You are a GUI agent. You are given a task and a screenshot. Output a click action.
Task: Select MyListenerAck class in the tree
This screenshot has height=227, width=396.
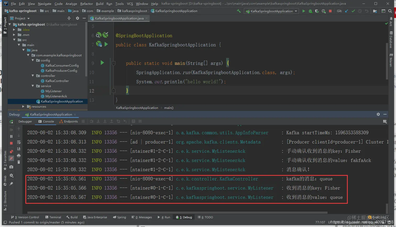56,96
